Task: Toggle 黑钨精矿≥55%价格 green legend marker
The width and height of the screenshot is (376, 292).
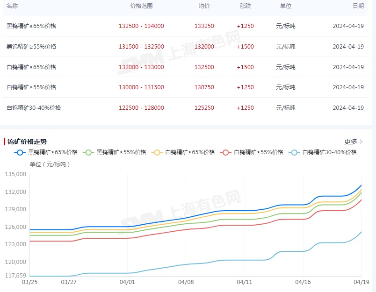Action: (88, 152)
